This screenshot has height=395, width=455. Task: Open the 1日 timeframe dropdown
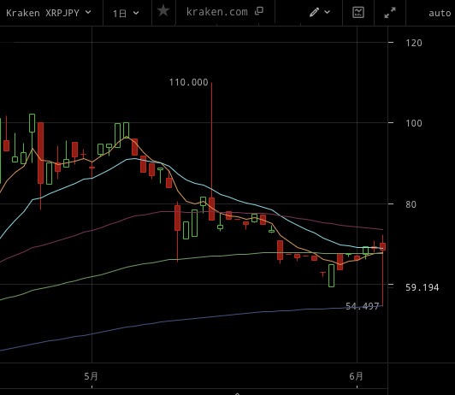pyautogui.click(x=126, y=13)
